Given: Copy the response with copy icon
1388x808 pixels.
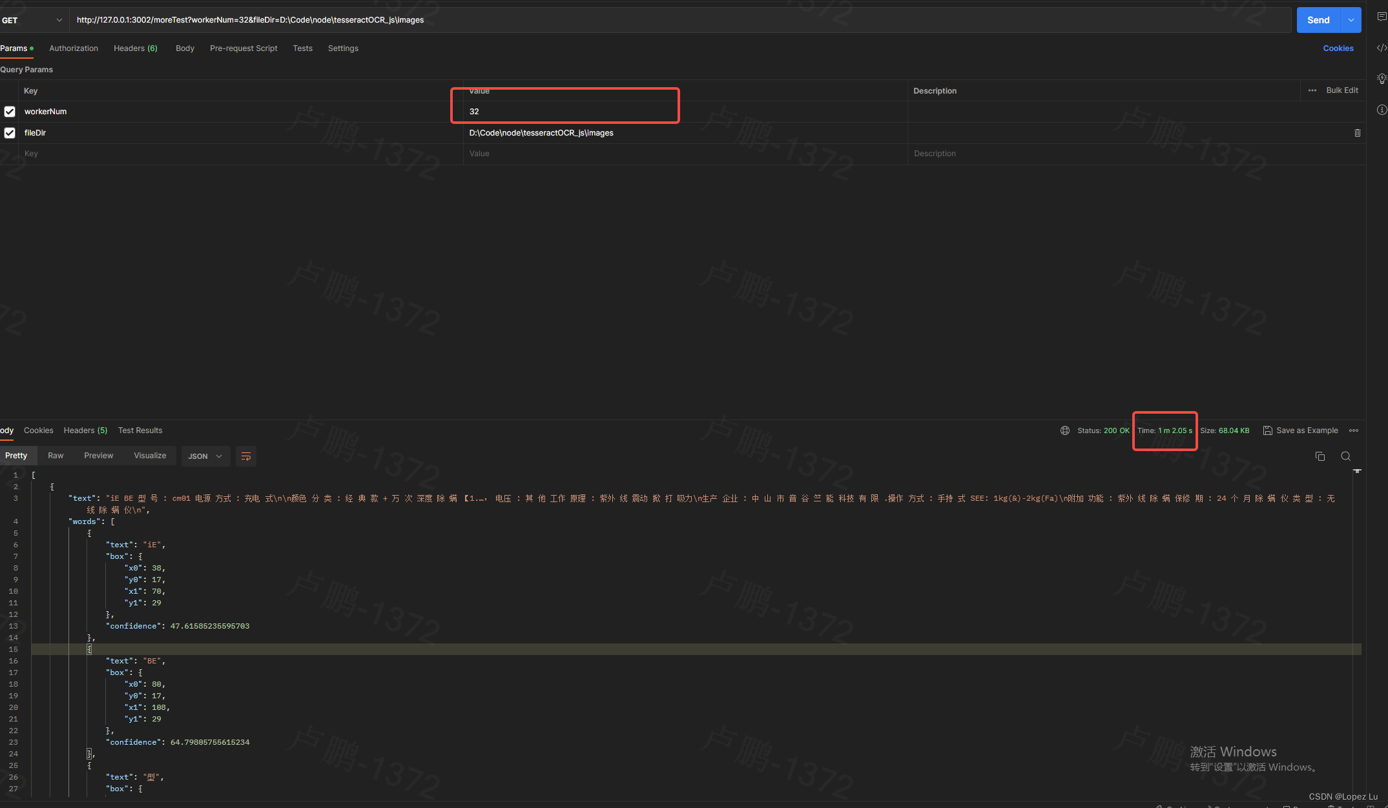Looking at the screenshot, I should (x=1320, y=456).
